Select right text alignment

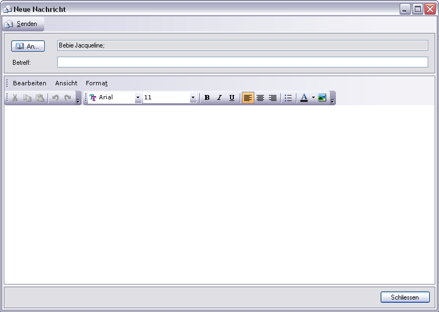click(272, 98)
